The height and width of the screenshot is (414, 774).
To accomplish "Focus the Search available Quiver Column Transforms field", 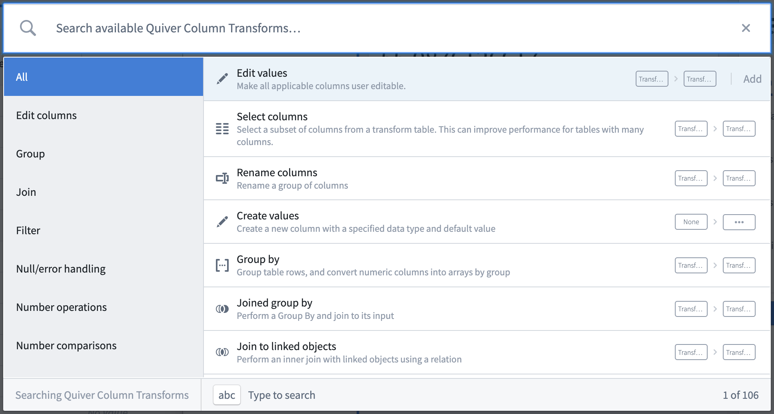I will point(387,28).
